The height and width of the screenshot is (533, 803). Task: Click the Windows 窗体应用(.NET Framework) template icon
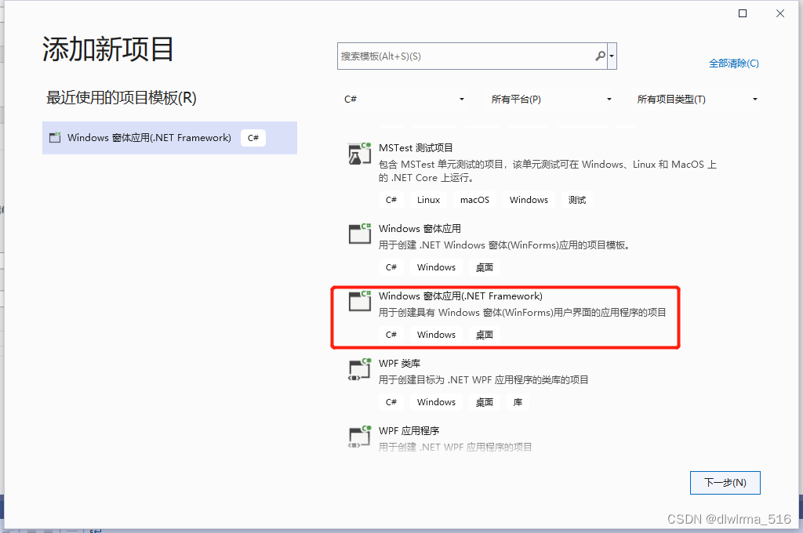click(x=359, y=300)
